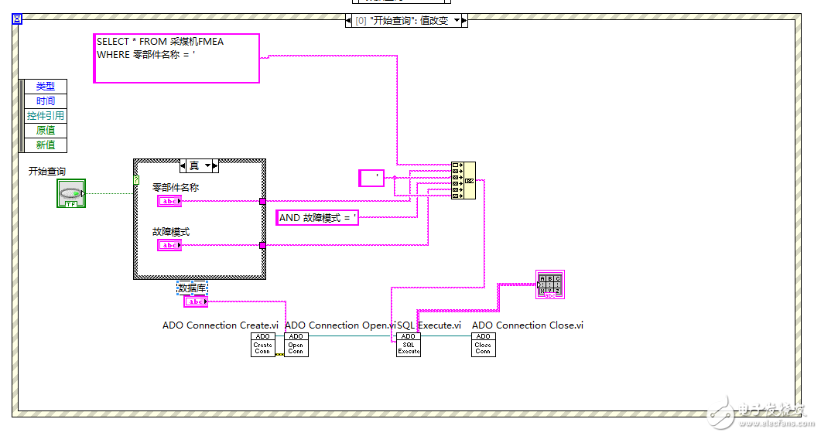Select the 零部件名称 string control terminal
The height and width of the screenshot is (436, 821).
click(169, 201)
